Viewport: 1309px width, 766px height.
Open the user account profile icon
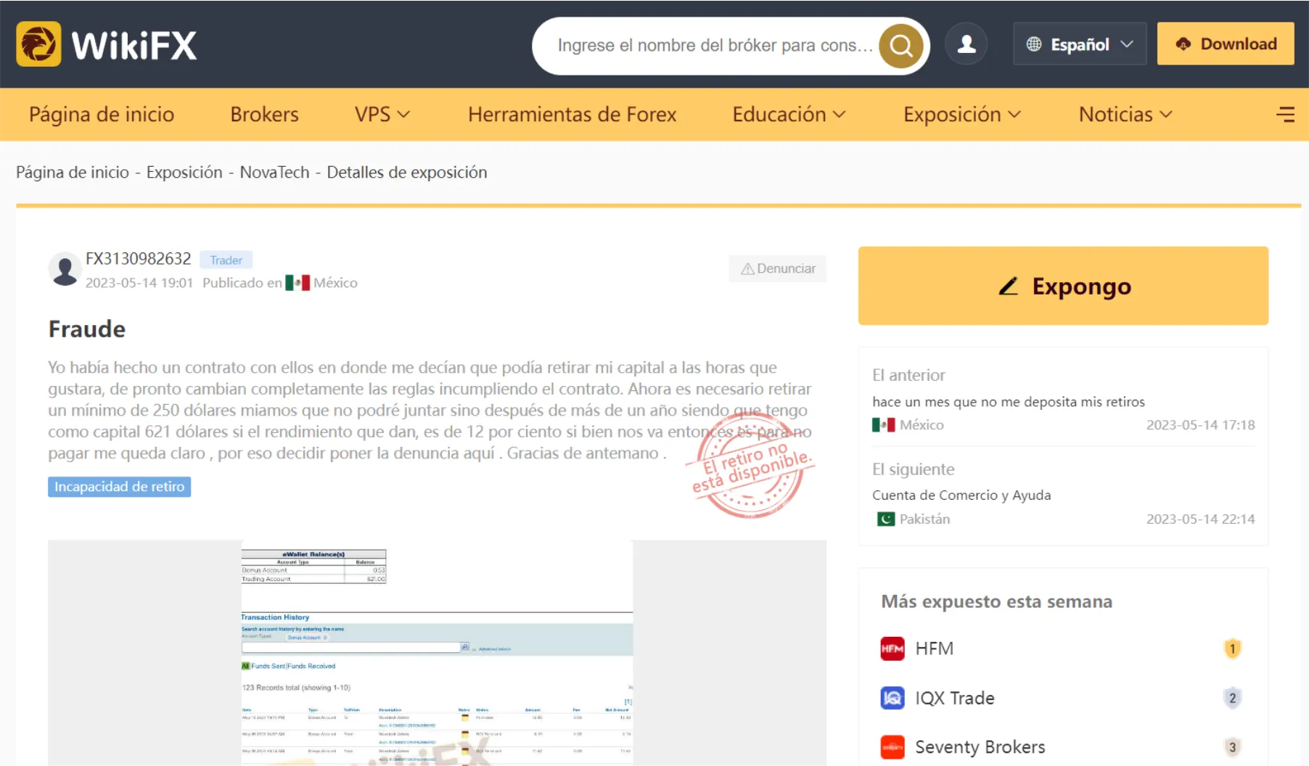click(x=966, y=44)
